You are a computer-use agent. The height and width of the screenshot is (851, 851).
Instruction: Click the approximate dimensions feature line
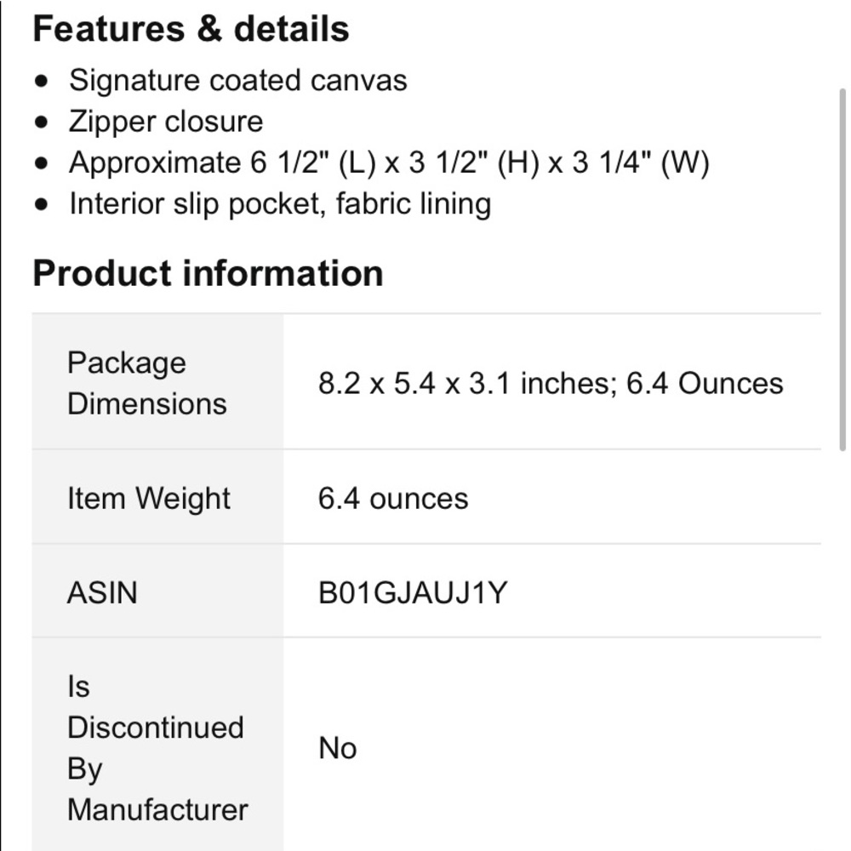click(x=389, y=163)
